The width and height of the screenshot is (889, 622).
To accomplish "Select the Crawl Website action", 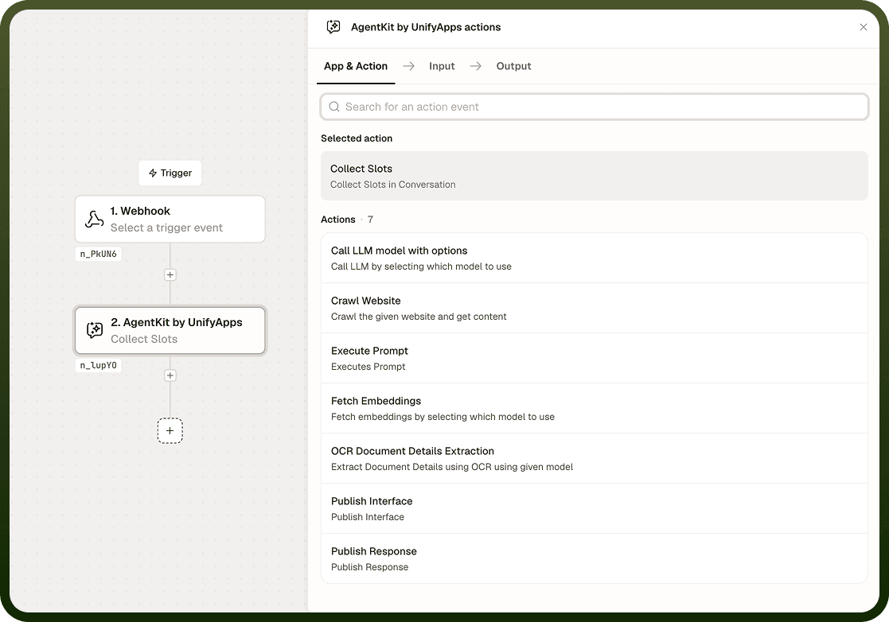I will click(595, 308).
